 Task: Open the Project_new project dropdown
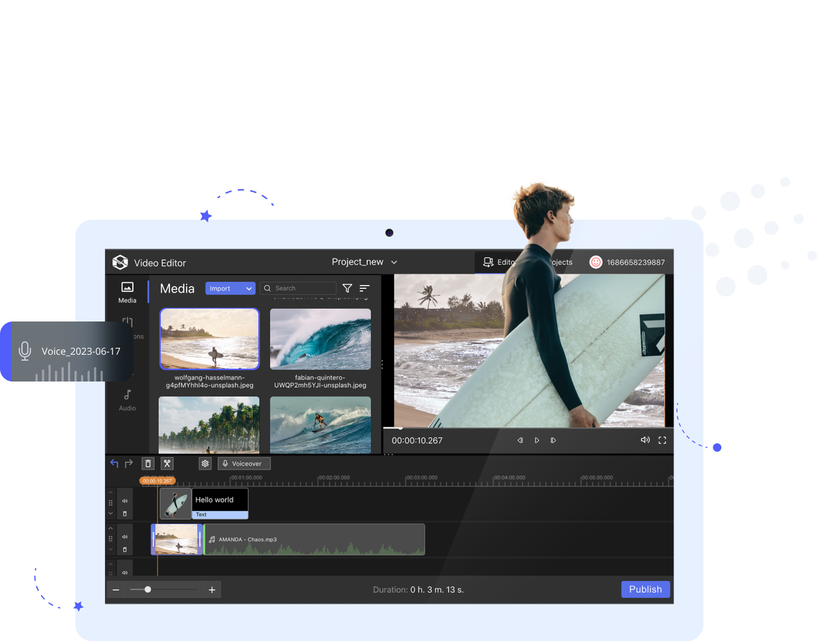364,262
